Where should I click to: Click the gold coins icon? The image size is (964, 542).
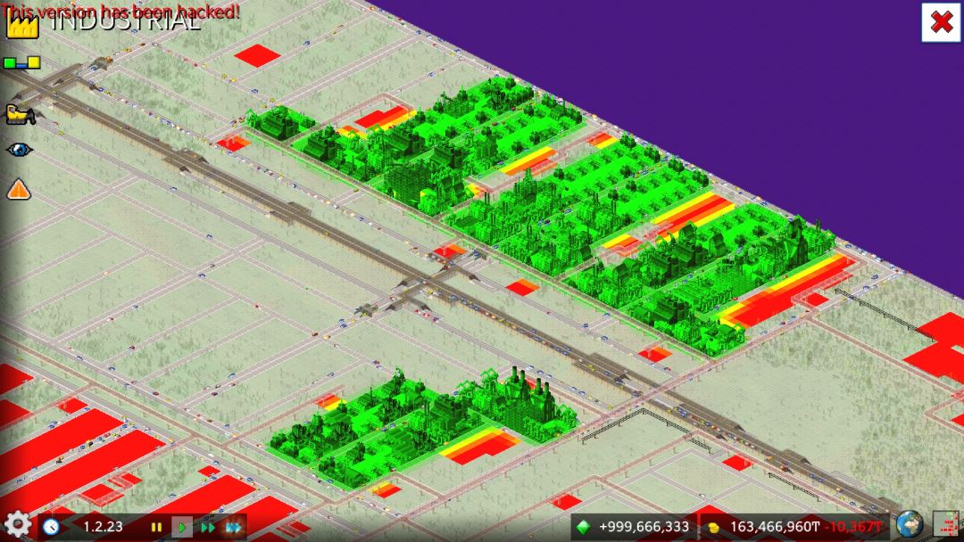[x=713, y=527]
